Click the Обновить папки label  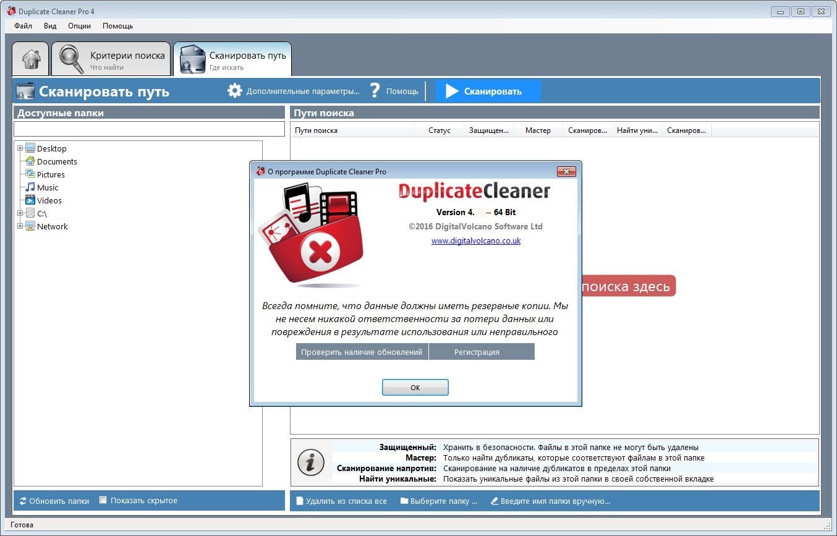[x=59, y=501]
